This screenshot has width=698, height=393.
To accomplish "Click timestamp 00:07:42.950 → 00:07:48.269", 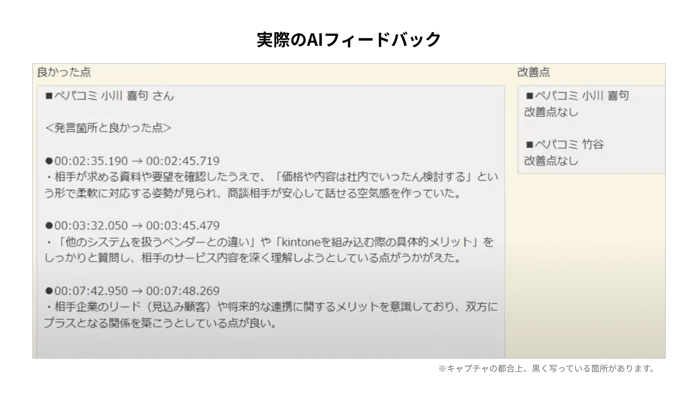I will tap(133, 291).
